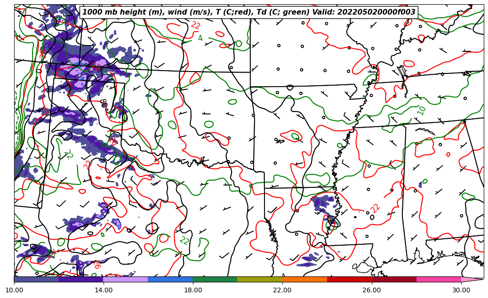Click the dark crimson 26–28 colorbar segment
The width and height of the screenshot is (488, 298).
tap(394, 279)
